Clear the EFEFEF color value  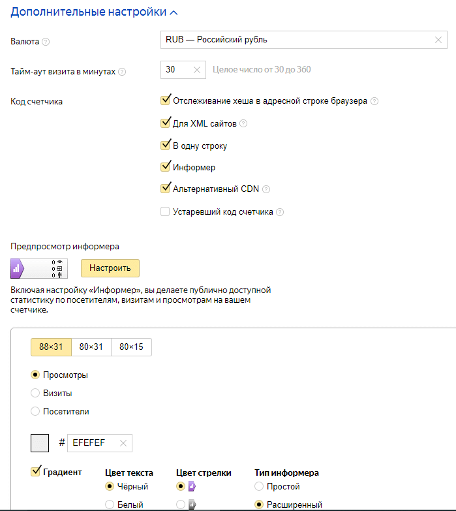[x=123, y=443]
